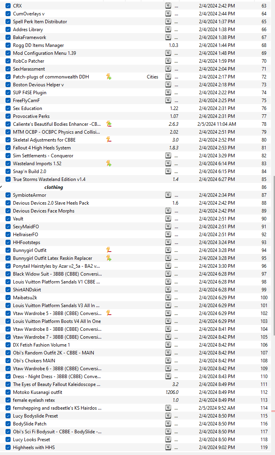Select Vtaw Wardrobe 8 3BBB conversion
Image resolution: width=275 pixels, height=455 pixels.
click(57, 329)
